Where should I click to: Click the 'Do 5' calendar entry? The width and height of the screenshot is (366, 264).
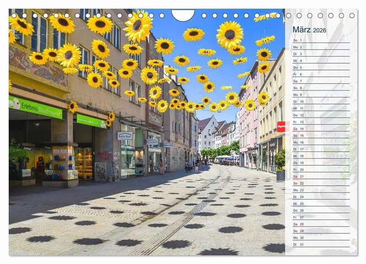click(321, 67)
